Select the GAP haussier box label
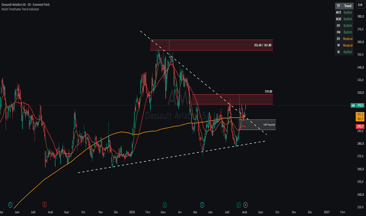 [x=269, y=125]
